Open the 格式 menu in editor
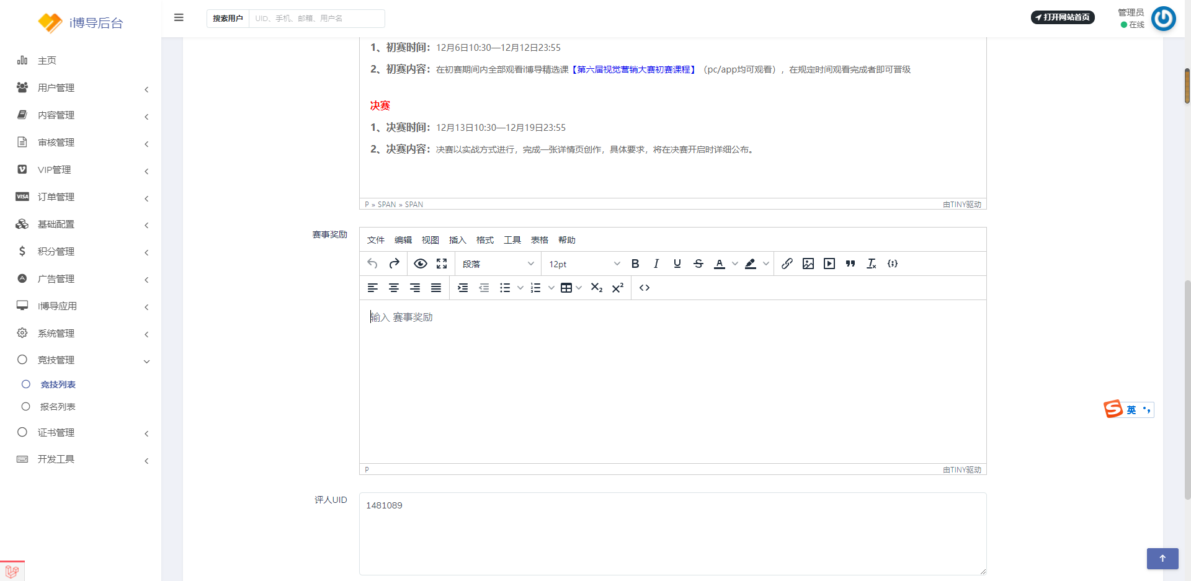This screenshot has height=581, width=1191. [x=484, y=240]
